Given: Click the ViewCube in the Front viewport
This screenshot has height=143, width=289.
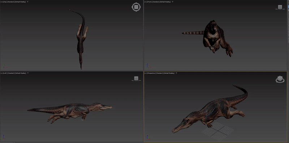Looking at the screenshot, I should [280, 7].
